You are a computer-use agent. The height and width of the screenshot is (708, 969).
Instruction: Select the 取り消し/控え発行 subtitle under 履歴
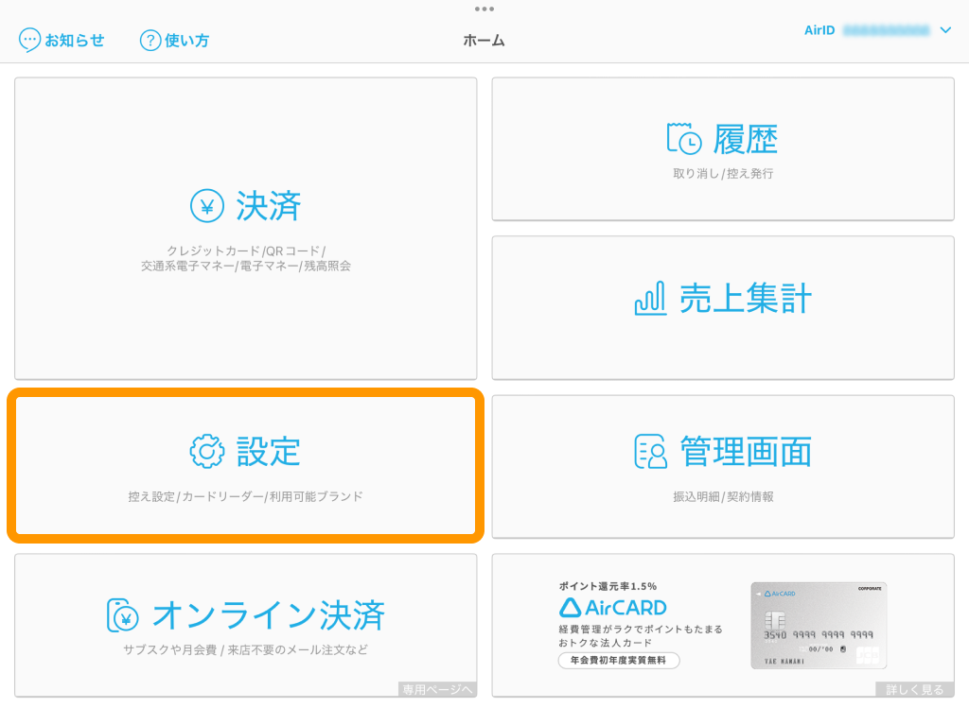point(723,174)
